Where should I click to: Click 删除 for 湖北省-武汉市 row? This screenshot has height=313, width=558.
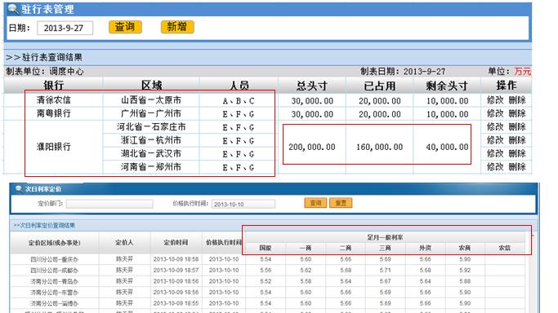tap(517, 153)
